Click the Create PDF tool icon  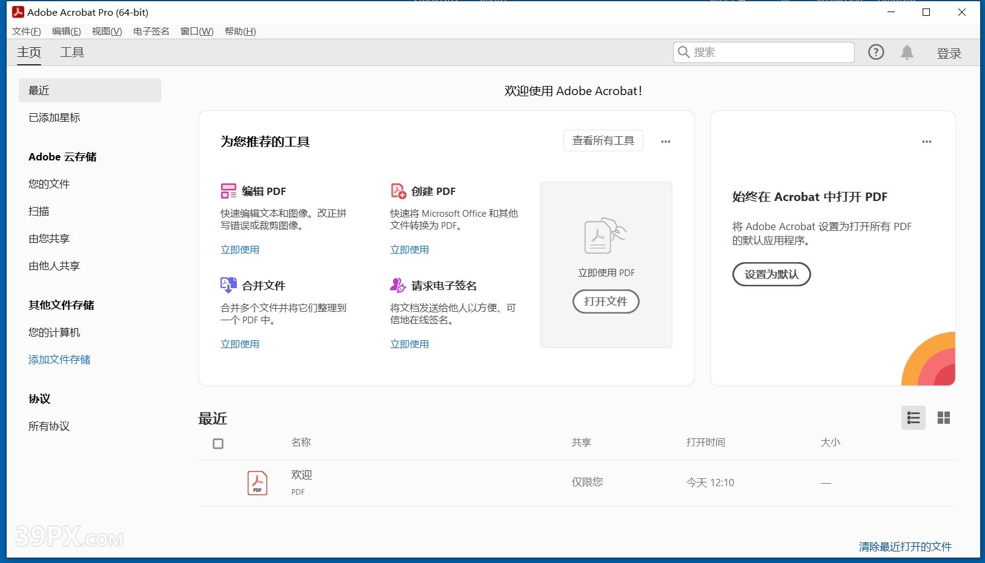tap(398, 191)
